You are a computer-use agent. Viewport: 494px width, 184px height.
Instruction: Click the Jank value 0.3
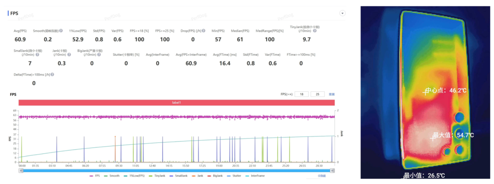pyautogui.click(x=62, y=63)
